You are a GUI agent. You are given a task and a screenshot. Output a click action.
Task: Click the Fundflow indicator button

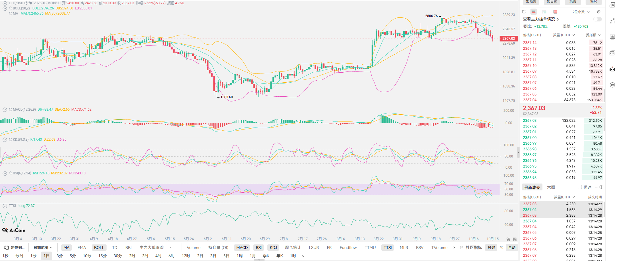(348, 248)
